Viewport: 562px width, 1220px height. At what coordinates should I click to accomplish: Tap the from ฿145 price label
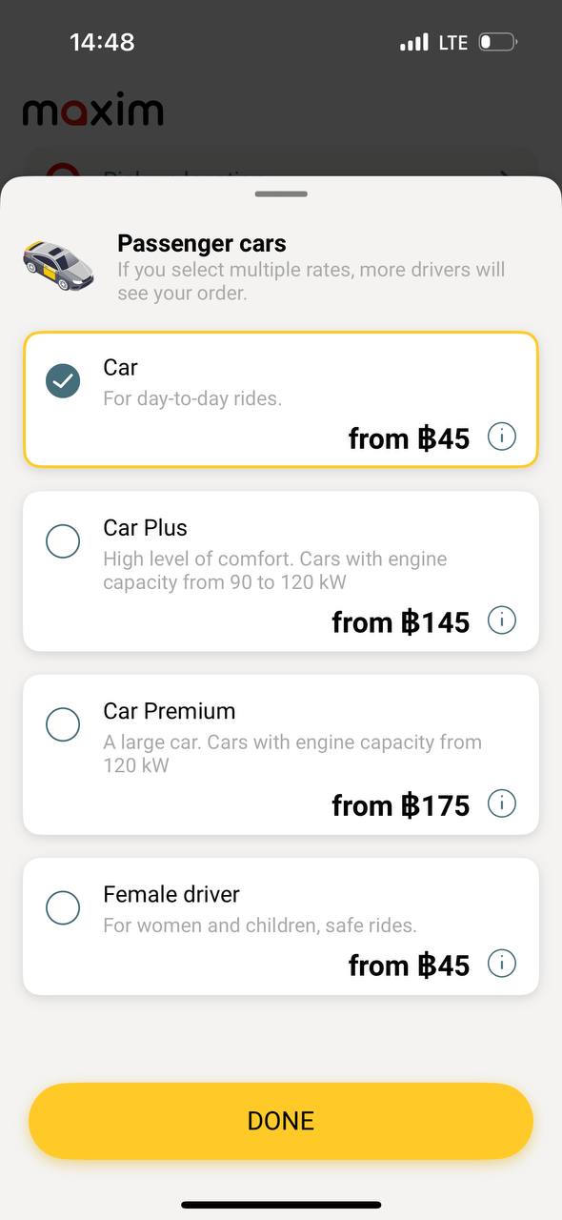pyautogui.click(x=401, y=622)
